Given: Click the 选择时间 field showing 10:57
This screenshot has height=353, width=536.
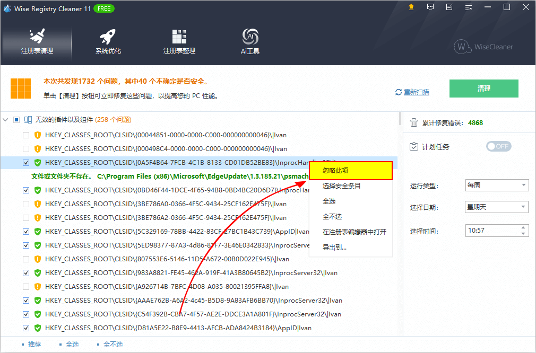Looking at the screenshot, I should click(x=491, y=231).
